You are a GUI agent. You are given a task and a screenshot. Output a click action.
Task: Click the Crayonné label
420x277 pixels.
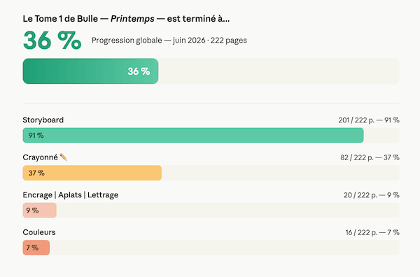[40, 157]
